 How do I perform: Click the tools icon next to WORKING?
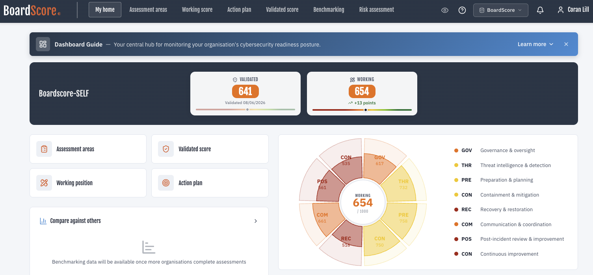[352, 80]
